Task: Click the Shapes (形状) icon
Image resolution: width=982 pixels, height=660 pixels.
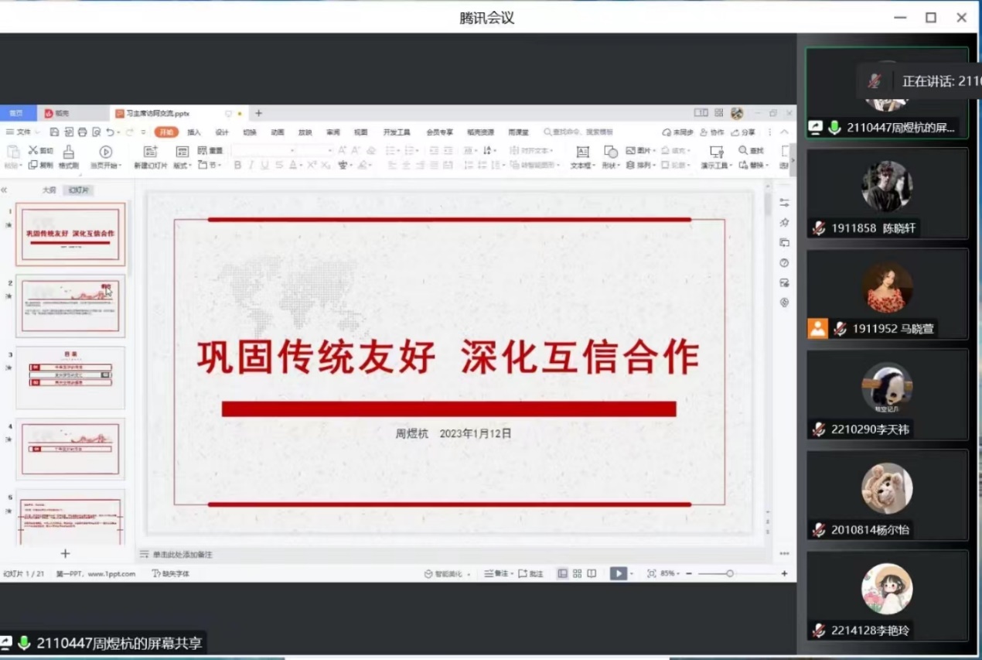Action: 610,152
